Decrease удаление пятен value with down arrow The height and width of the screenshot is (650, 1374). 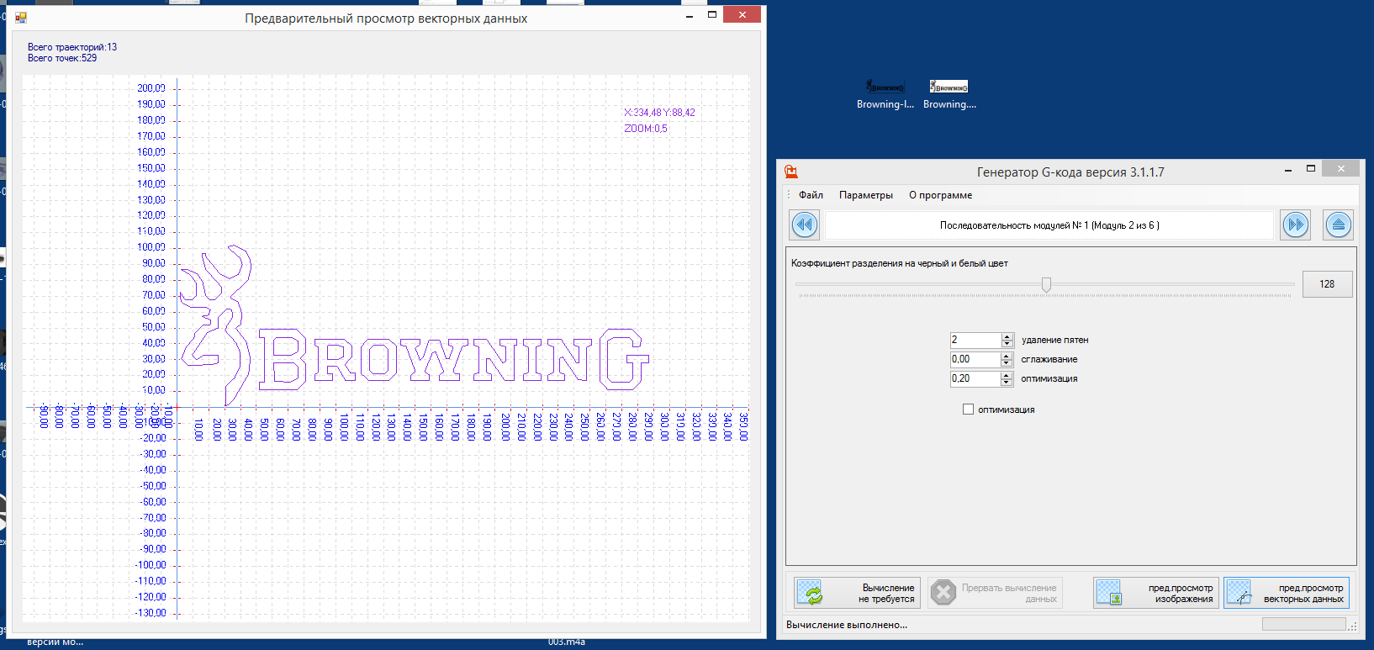click(x=1007, y=344)
